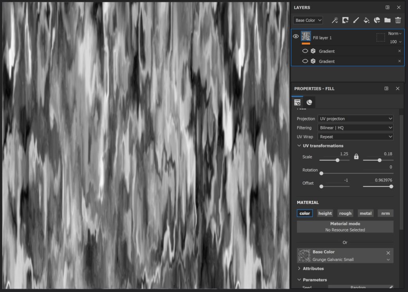408x292 pixels.
Task: Click the Base Color resource label
Action: [x=324, y=252]
